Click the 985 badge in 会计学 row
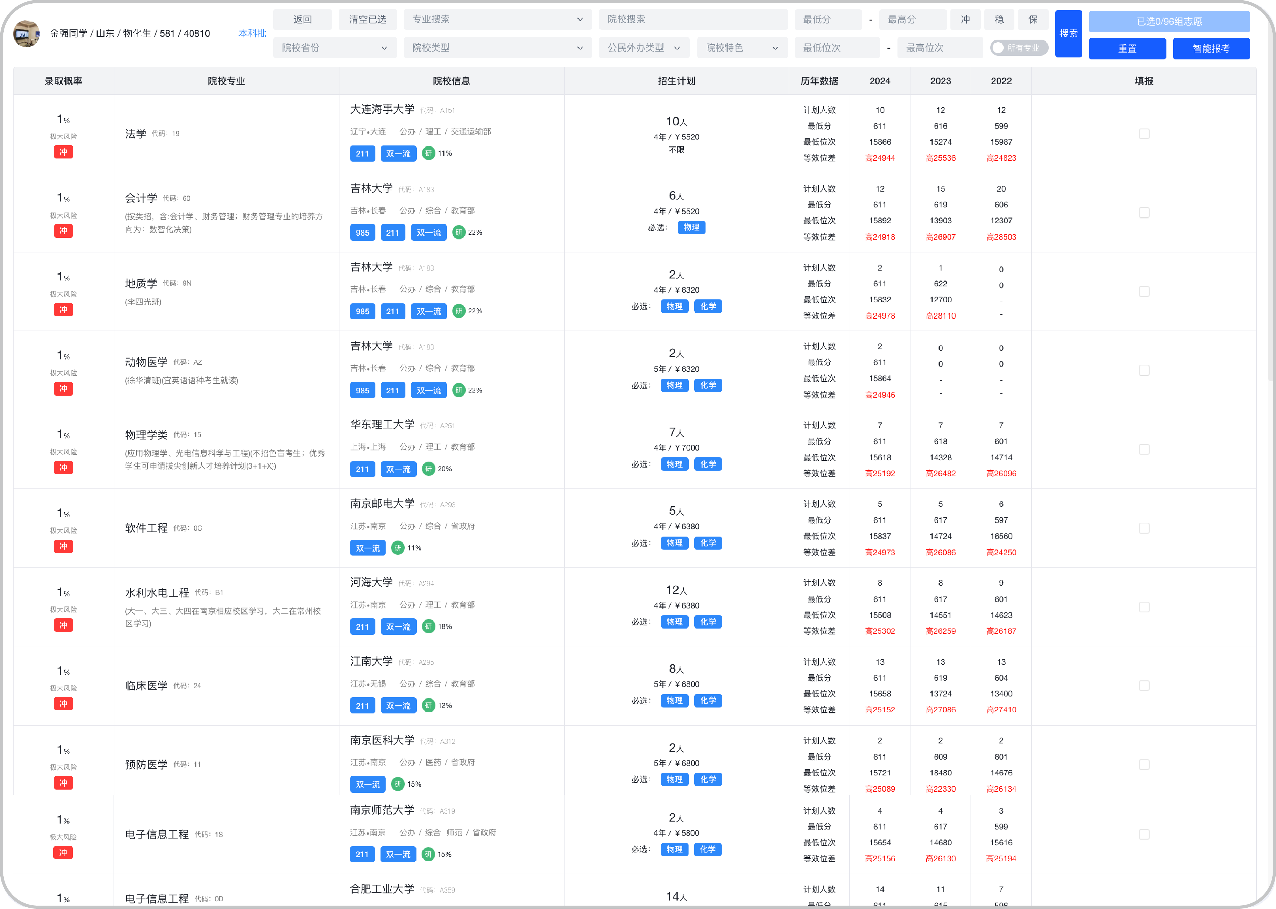 pyautogui.click(x=362, y=232)
